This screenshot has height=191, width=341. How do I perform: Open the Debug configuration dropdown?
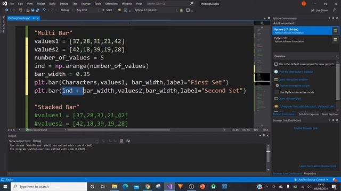click(x=67, y=10)
